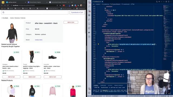Click UTF-8 encoding in status bar

[153, 96]
